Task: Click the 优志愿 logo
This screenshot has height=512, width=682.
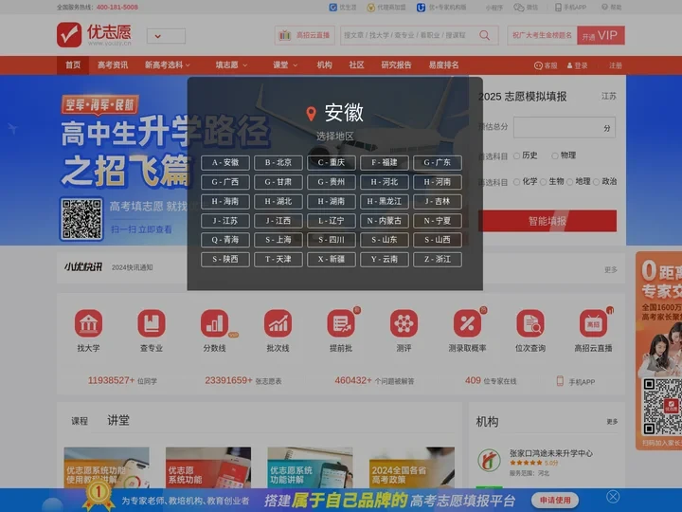Action: [94, 34]
